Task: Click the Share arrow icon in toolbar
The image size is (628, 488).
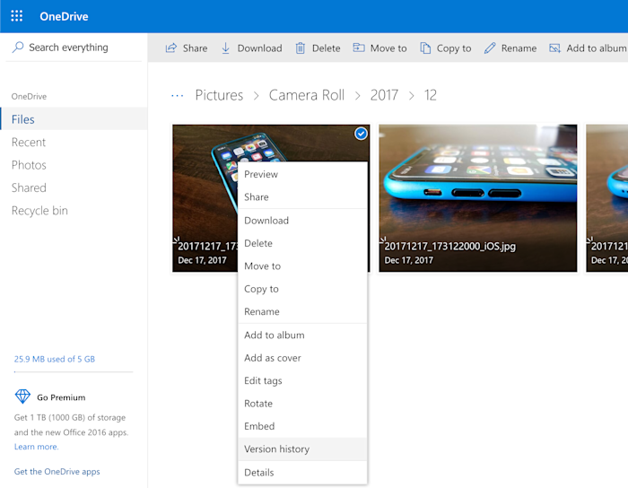Action: (x=171, y=48)
